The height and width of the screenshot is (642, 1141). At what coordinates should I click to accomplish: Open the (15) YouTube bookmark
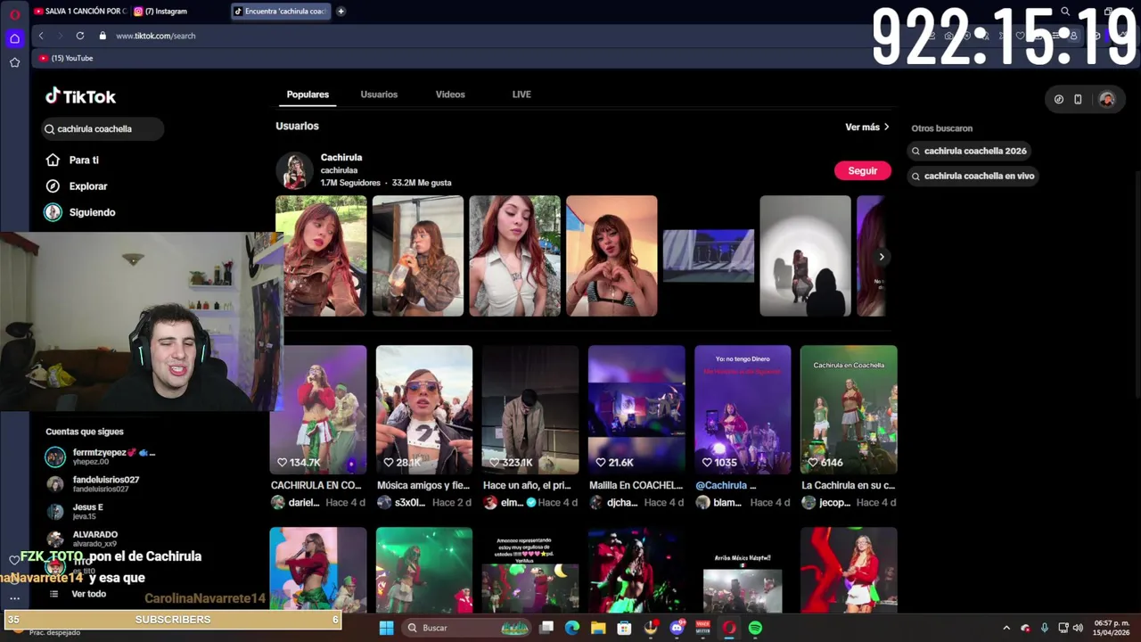tap(66, 58)
